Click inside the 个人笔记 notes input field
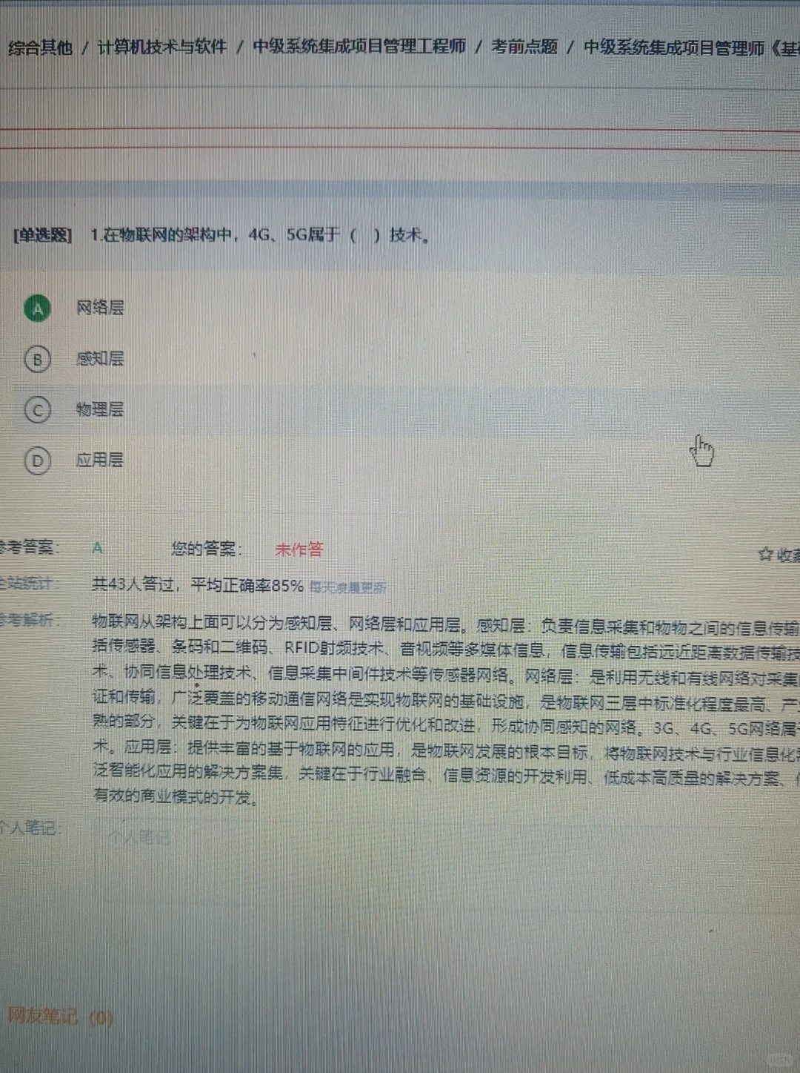 [222, 838]
